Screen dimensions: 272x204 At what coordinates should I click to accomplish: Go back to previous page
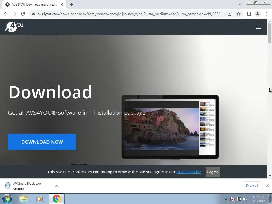(x=6, y=14)
